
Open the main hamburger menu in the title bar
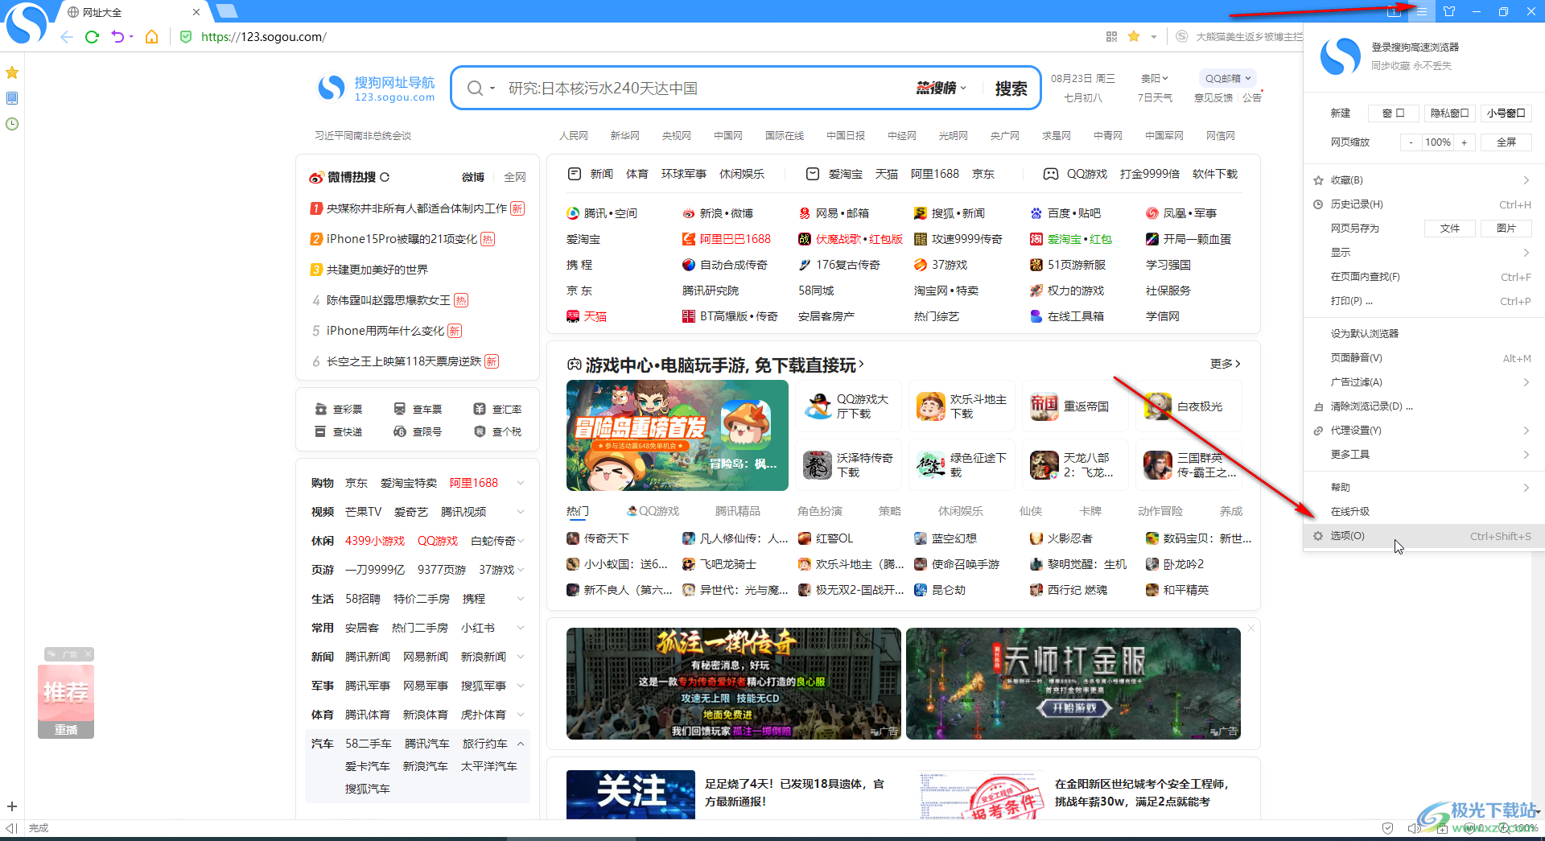[1422, 11]
